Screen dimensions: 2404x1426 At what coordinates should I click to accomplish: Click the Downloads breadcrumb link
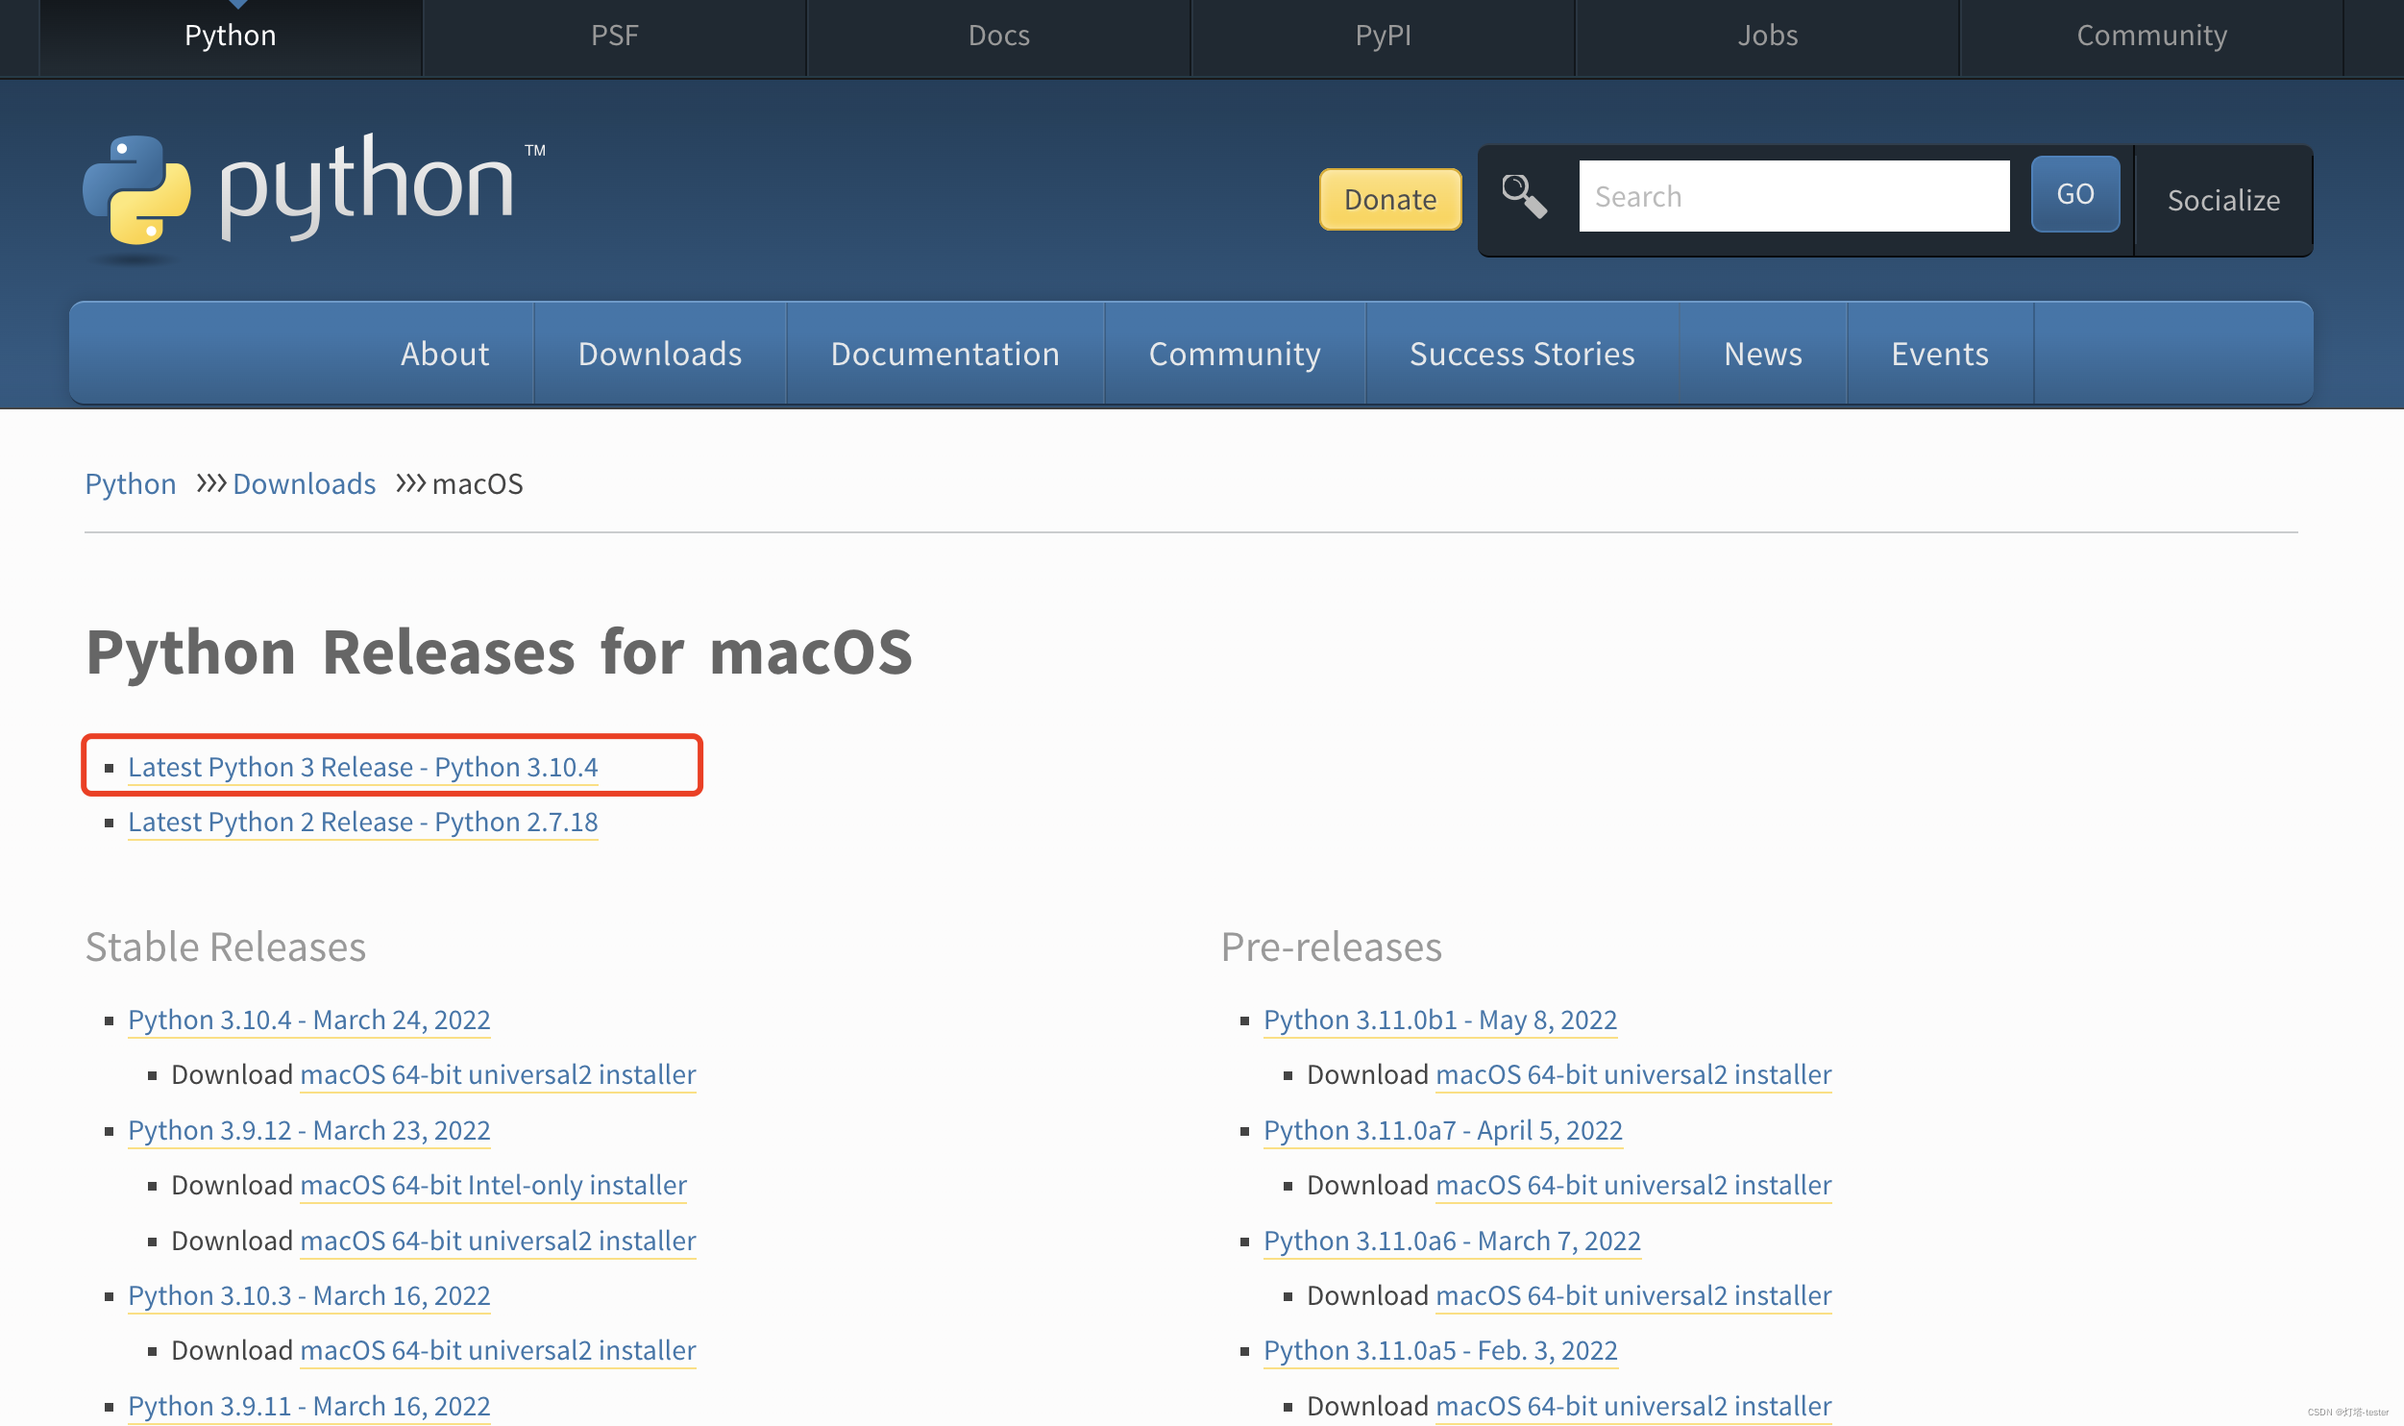pyautogui.click(x=304, y=483)
